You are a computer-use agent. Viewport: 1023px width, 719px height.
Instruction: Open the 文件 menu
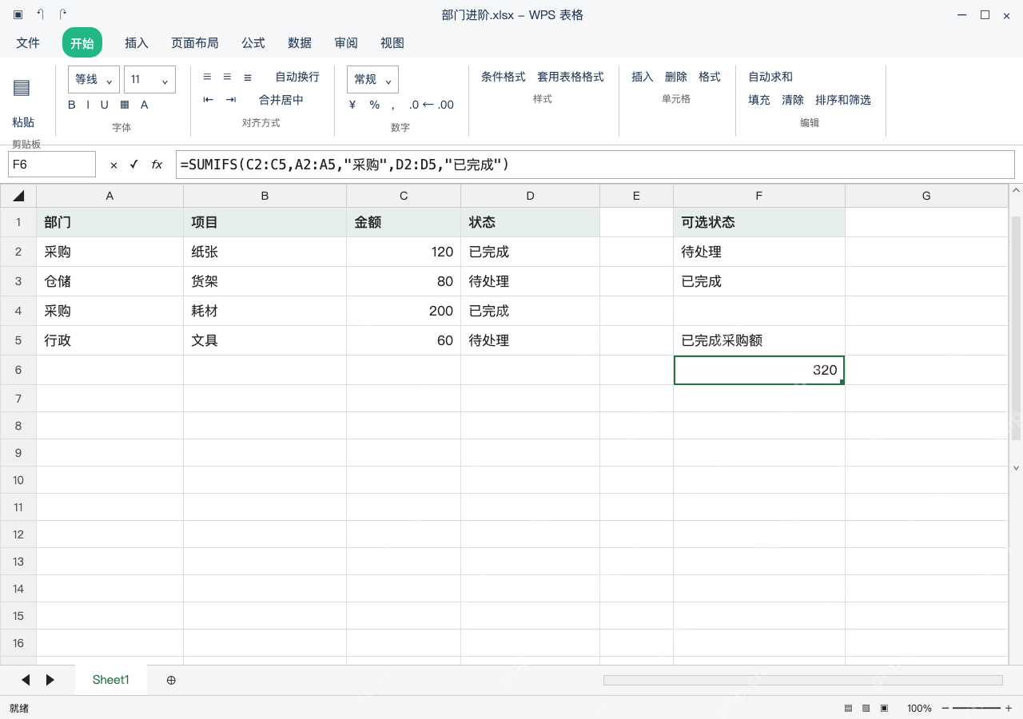(28, 43)
